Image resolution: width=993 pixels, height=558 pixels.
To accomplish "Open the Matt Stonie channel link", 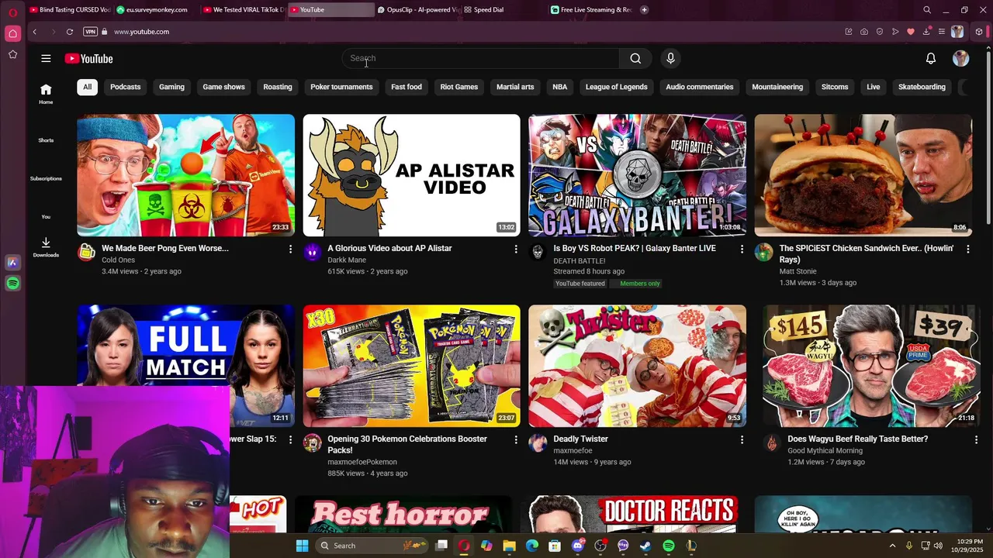I will coord(798,272).
